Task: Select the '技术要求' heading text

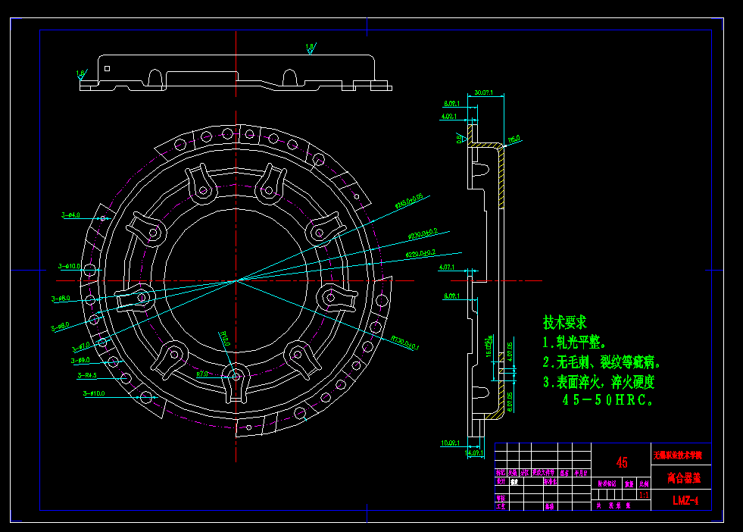Action: pyautogui.click(x=565, y=322)
